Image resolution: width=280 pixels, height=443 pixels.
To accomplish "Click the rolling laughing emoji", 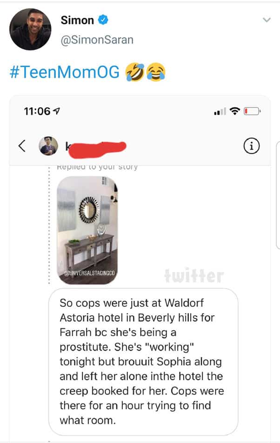I will pyautogui.click(x=135, y=72).
